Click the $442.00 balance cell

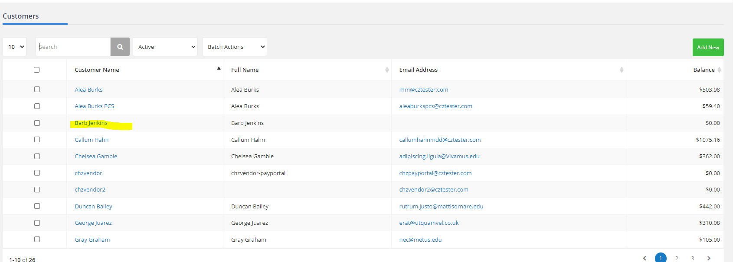tap(709, 206)
